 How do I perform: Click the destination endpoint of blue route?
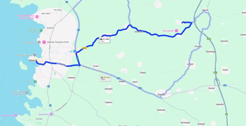pyautogui.click(x=182, y=23)
